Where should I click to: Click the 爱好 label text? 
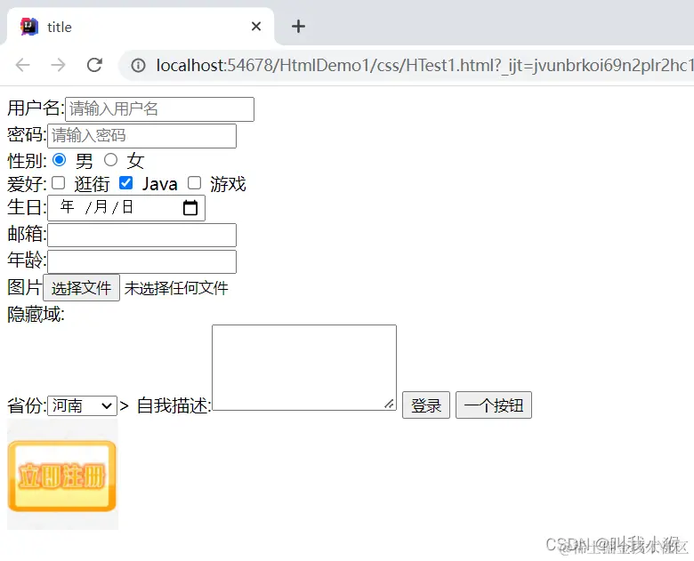[x=27, y=184]
